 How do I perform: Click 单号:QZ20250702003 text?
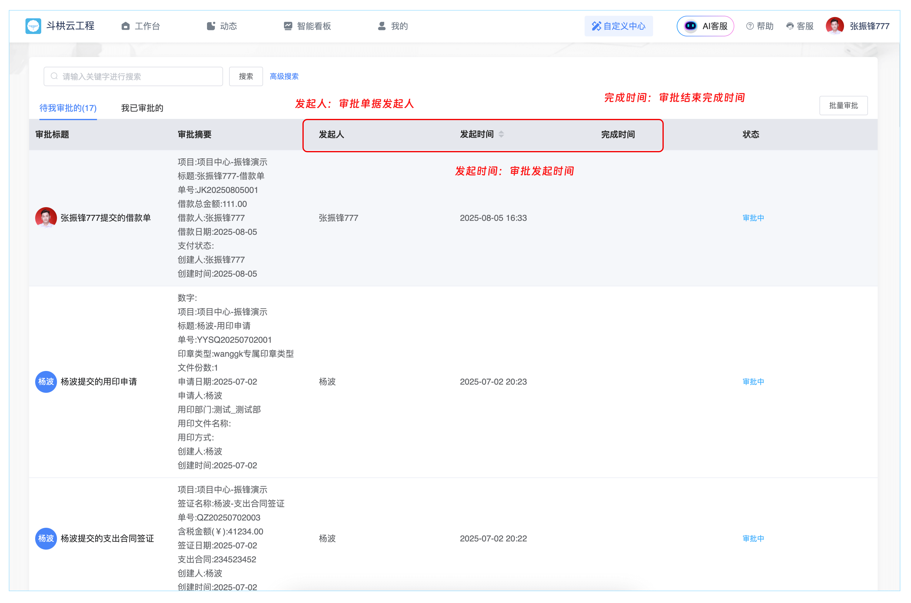(219, 517)
